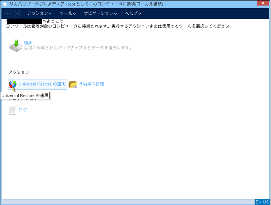Open the ツール menu
271x205 pixels.
click(66, 13)
